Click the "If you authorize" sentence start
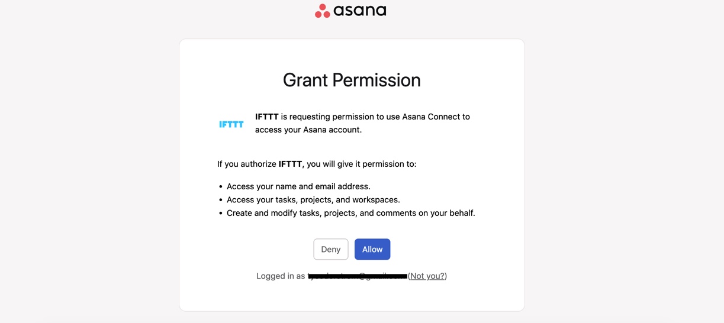 tap(247, 164)
